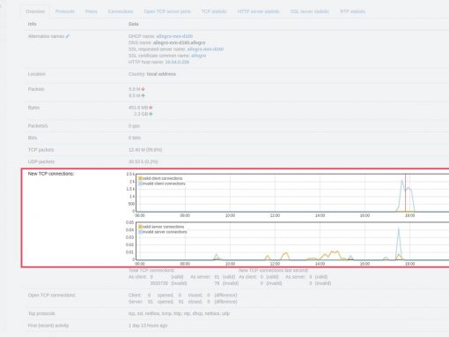Open the HTTP server statistic tab
This screenshot has width=449, height=337.
click(258, 11)
